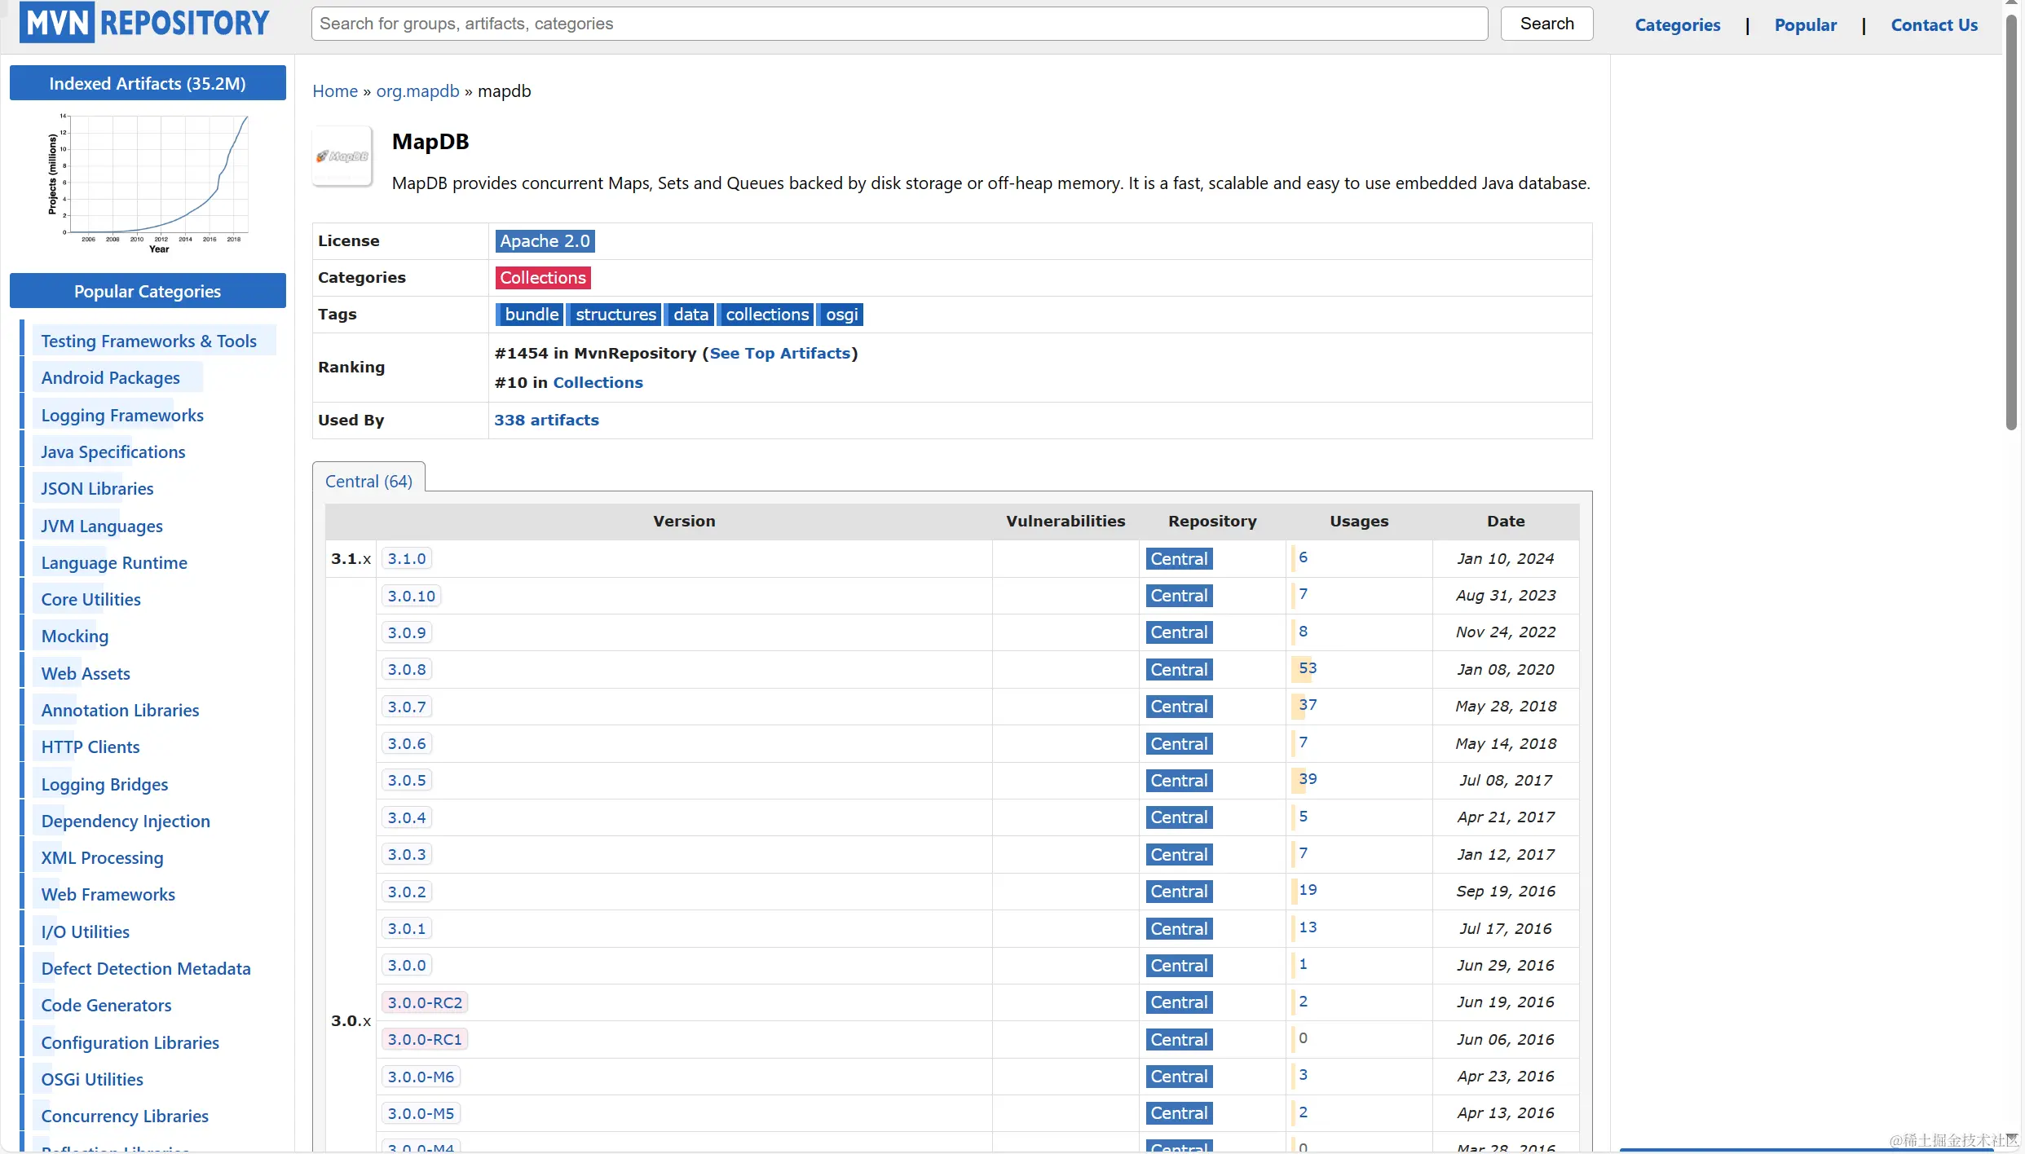Open version 3.0.10
This screenshot has height=1154, width=2025.
(412, 597)
